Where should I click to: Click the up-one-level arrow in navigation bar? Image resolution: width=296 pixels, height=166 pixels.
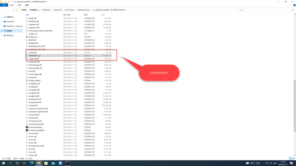(x=13, y=10)
